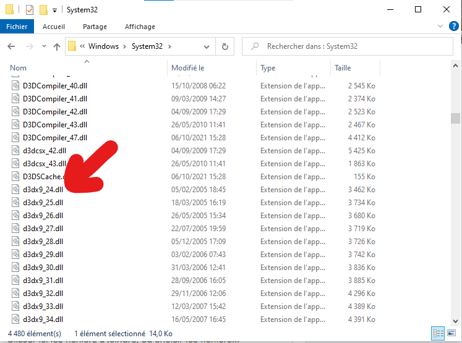
Task: Click the date 26/05/2010 11:41 for D3DCompiler_43.dll
Action: pos(199,125)
